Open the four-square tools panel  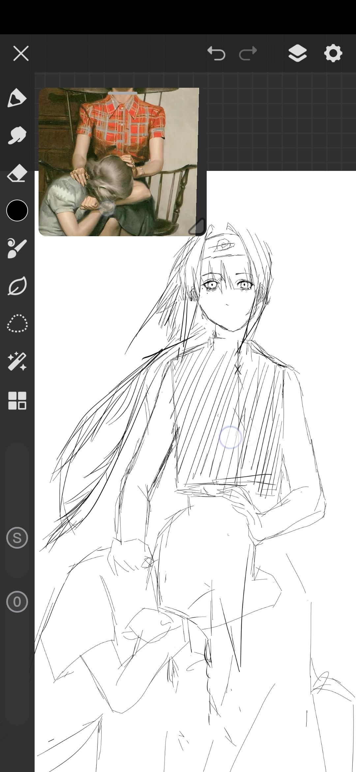(x=17, y=401)
